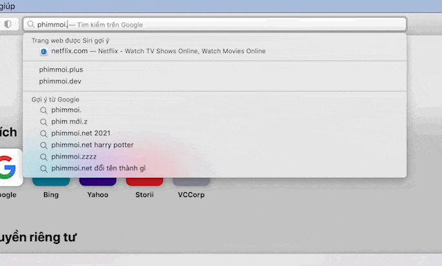
Task: Click the Safari address bar search field
Action: [215, 24]
